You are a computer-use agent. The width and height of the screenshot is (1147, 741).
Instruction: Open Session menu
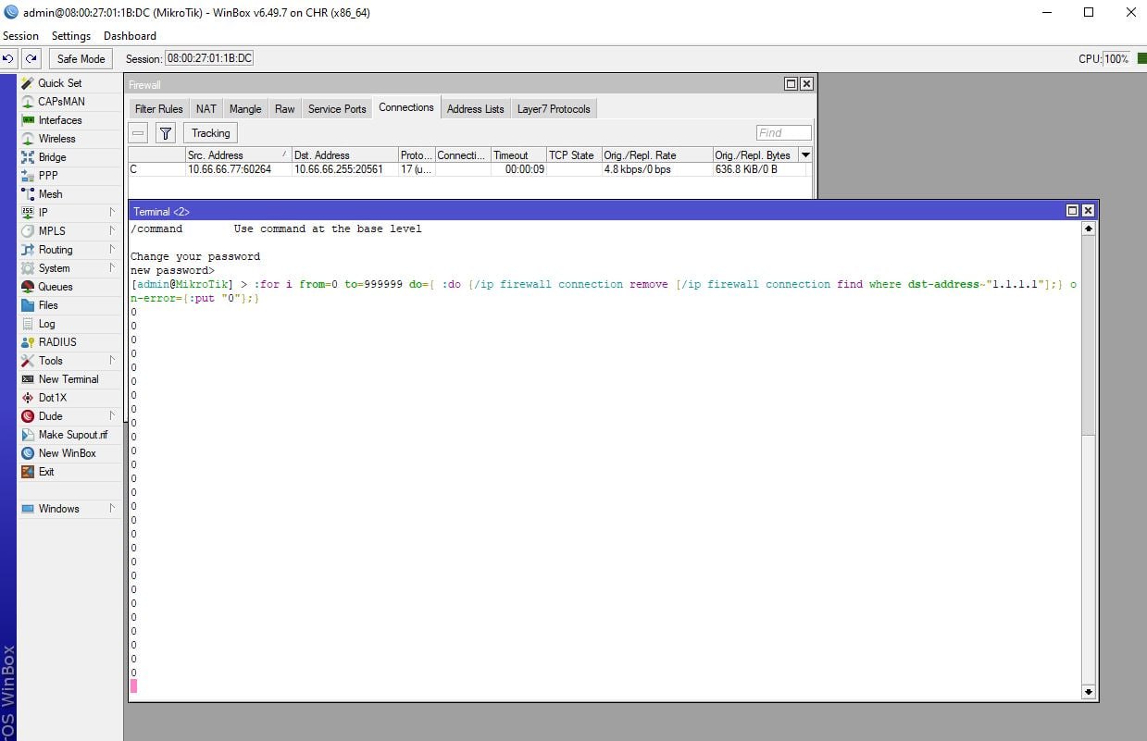tap(21, 36)
